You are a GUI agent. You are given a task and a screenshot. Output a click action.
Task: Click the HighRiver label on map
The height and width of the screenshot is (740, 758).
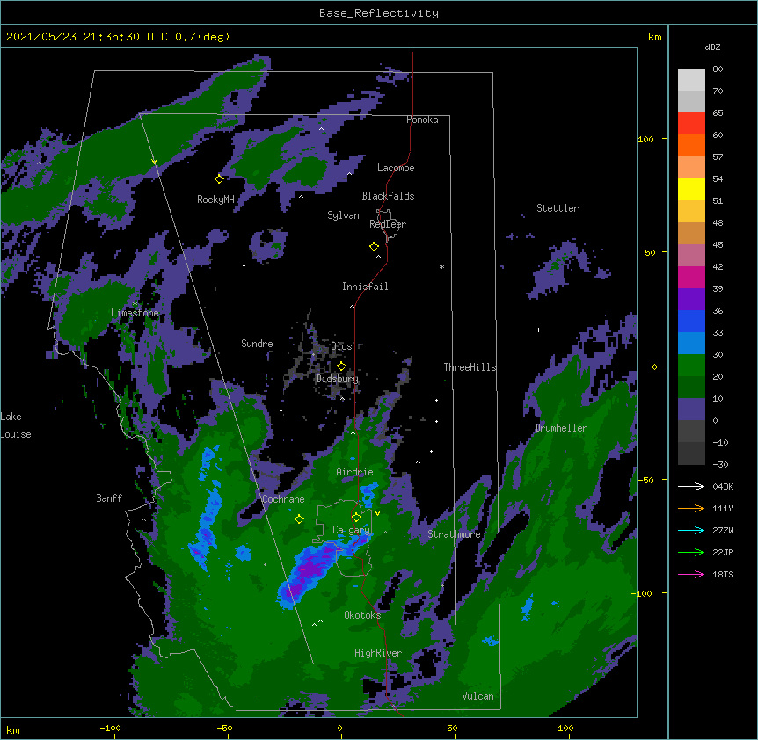click(378, 653)
